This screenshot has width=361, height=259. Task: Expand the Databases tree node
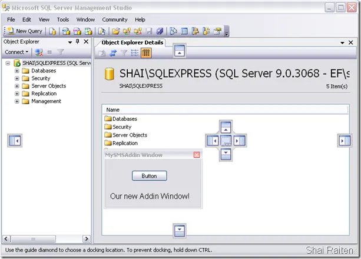pyautogui.click(x=17, y=71)
